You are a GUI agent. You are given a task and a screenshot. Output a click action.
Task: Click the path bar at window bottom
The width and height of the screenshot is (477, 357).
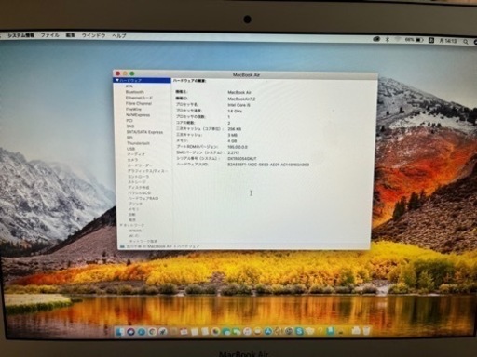244,246
